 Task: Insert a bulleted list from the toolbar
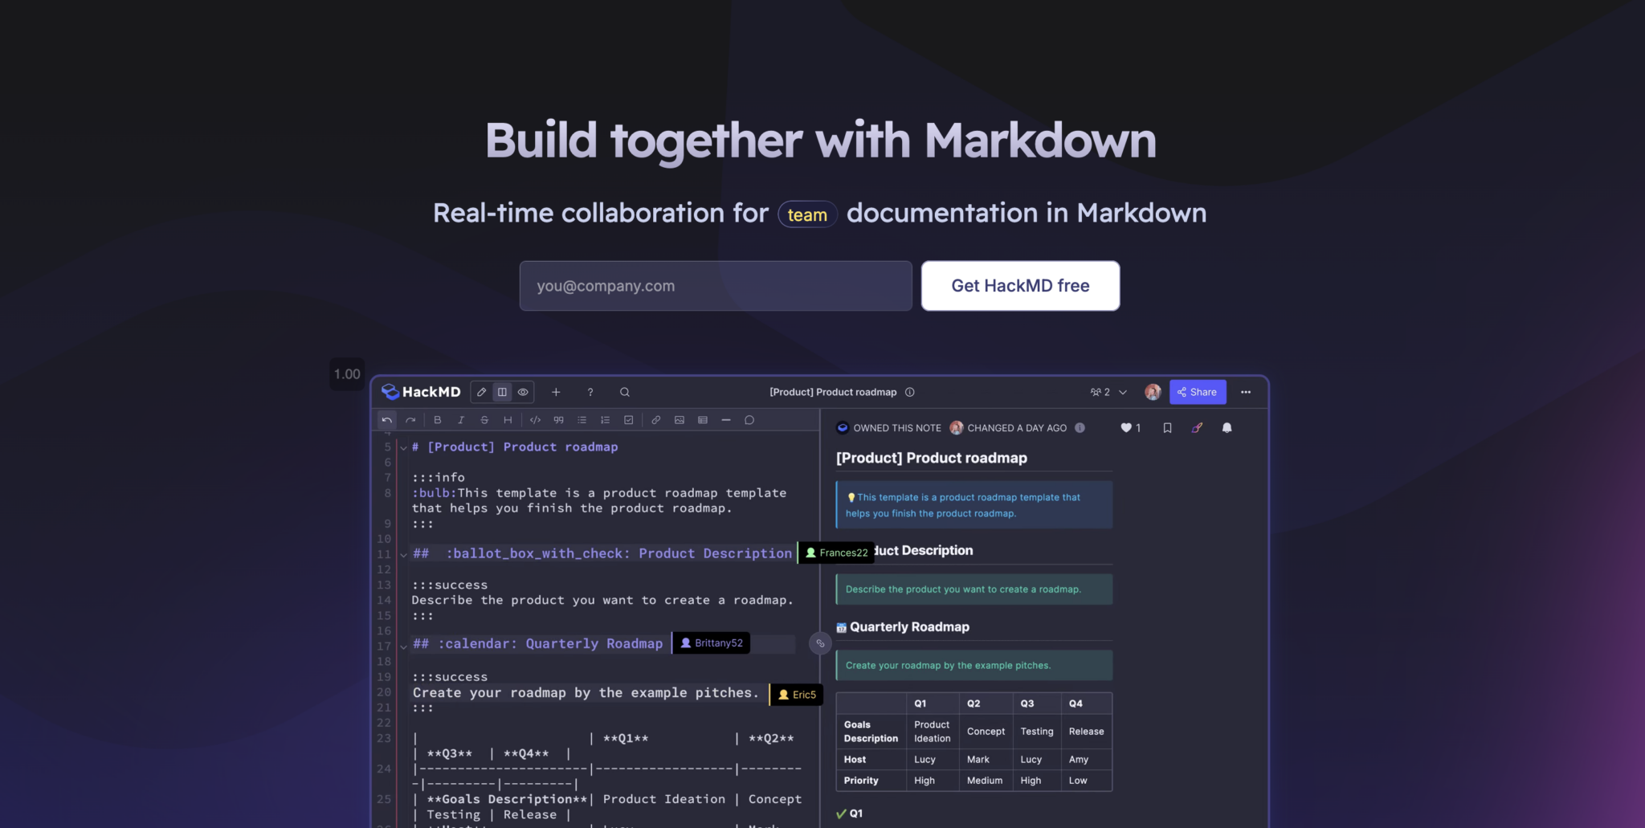tap(582, 420)
